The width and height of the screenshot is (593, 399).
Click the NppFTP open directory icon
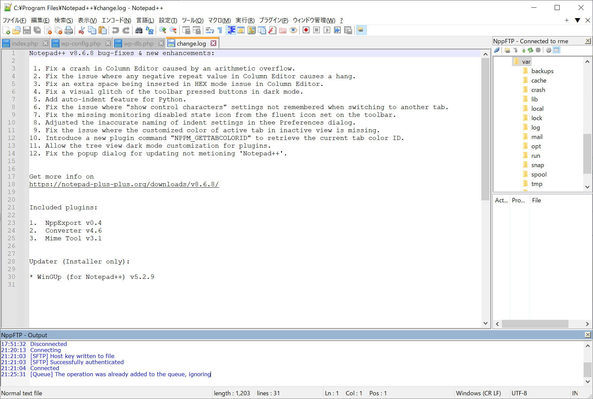click(x=507, y=50)
